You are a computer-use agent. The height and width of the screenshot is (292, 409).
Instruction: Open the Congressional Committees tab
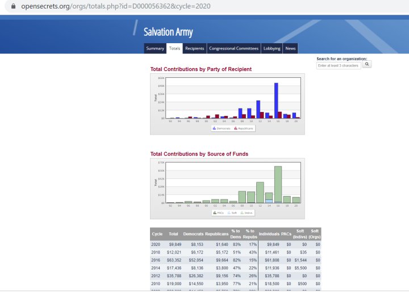(233, 48)
